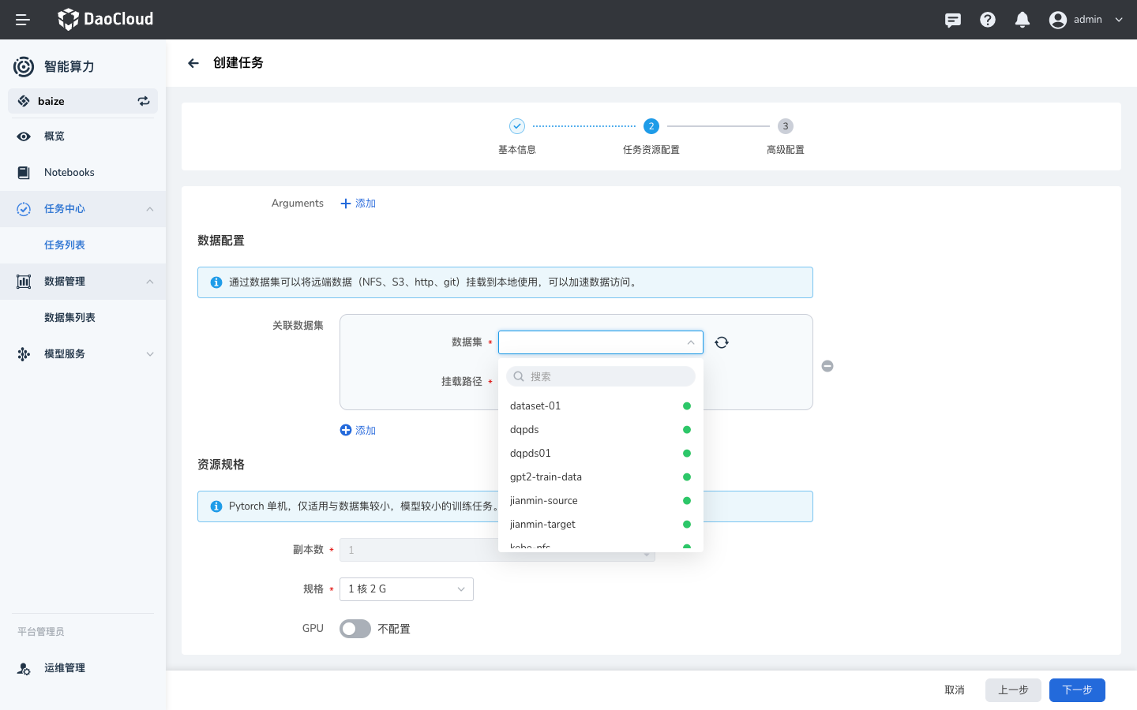1137x710 pixels.
Task: Toggle the GPU switch on
Action: 355,629
